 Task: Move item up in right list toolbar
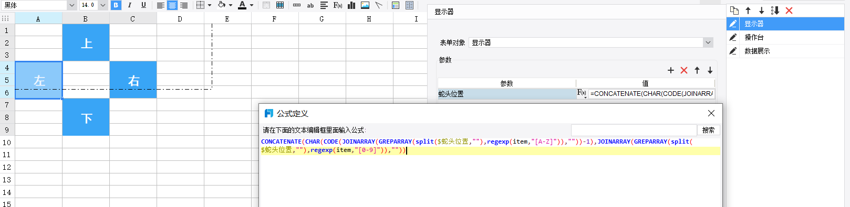tap(748, 10)
